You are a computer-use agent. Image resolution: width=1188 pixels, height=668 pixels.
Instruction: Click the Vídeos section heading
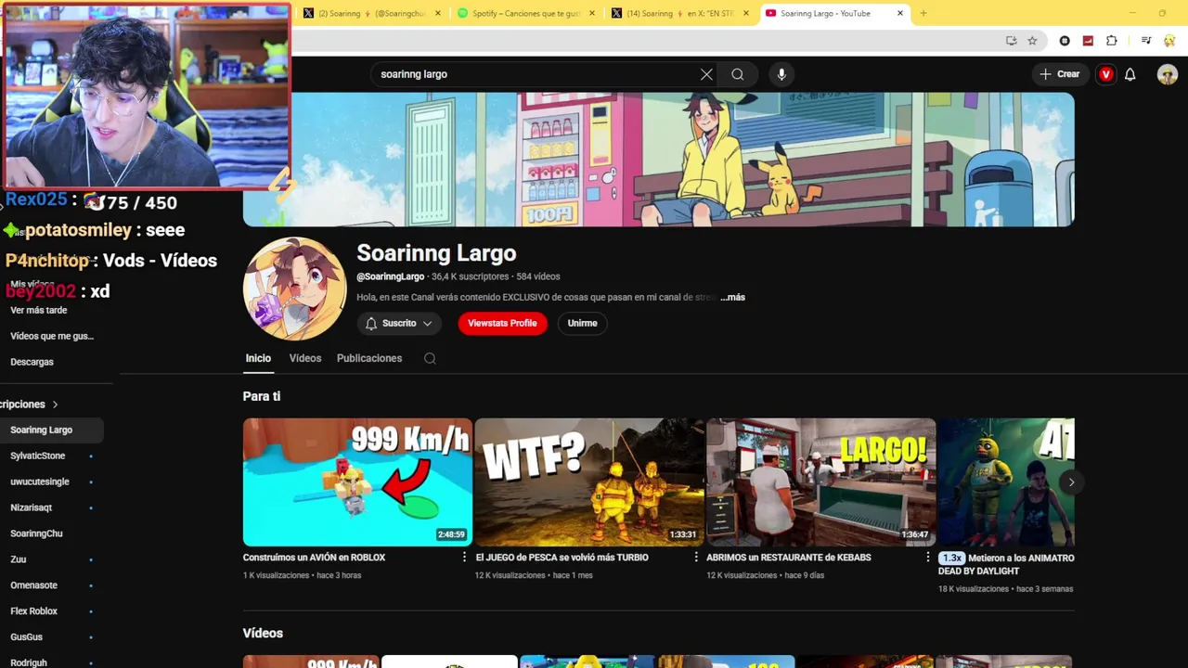[x=263, y=634]
